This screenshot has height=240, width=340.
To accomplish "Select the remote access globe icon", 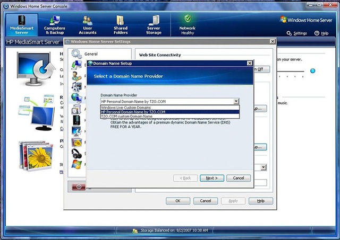I will click(x=76, y=98).
